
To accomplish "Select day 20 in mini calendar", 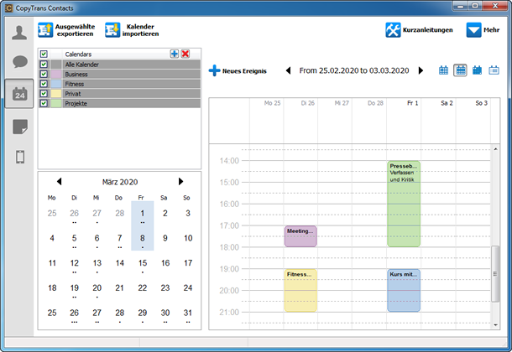I will (x=97, y=288).
